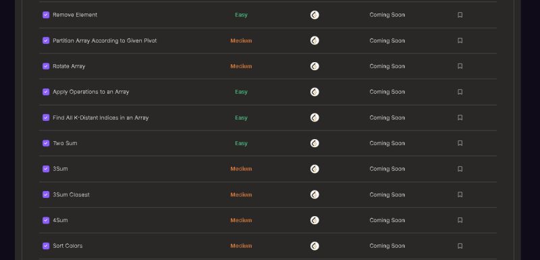Open the practice icon for 3Sum
This screenshot has width=540, height=260.
pyautogui.click(x=315, y=169)
